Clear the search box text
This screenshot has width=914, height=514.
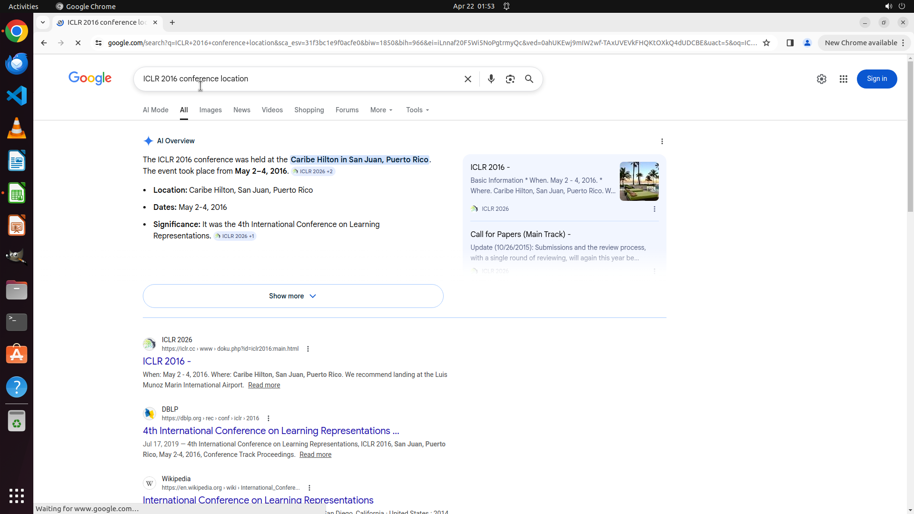point(467,79)
